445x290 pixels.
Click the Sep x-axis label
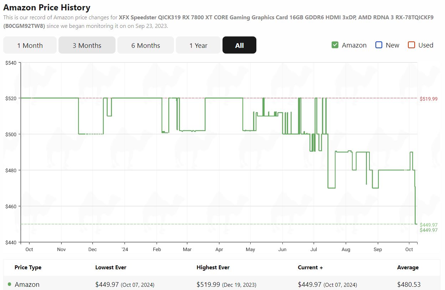(378, 249)
